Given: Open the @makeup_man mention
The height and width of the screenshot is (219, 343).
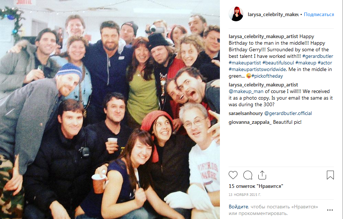Looking at the screenshot, I should pyautogui.click(x=246, y=91).
